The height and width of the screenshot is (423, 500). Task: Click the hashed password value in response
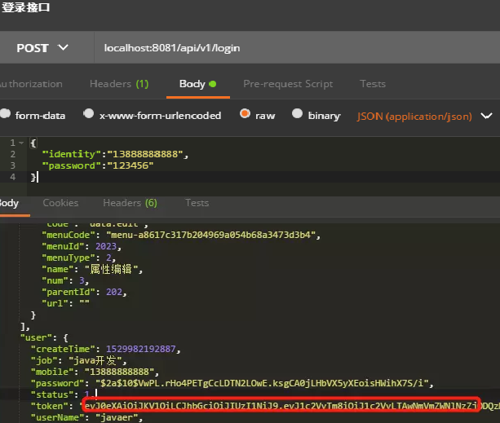tap(262, 383)
